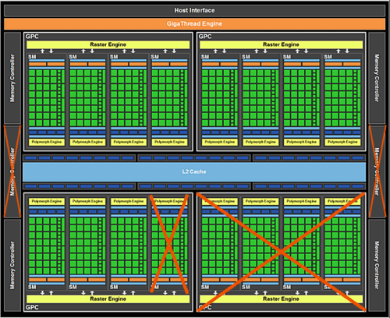
Task: Click the bottom-left GPC label
Action: pyautogui.click(x=32, y=307)
